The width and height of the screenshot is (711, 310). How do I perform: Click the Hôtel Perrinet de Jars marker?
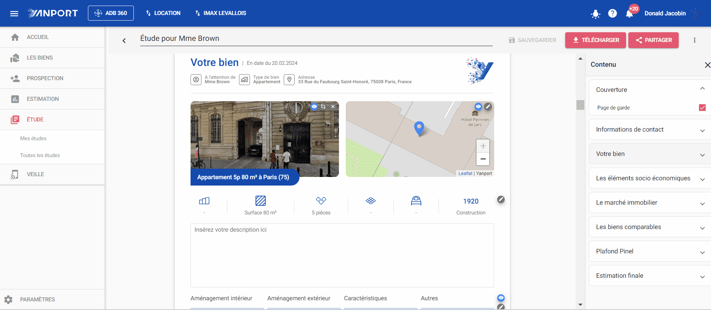[x=475, y=113]
